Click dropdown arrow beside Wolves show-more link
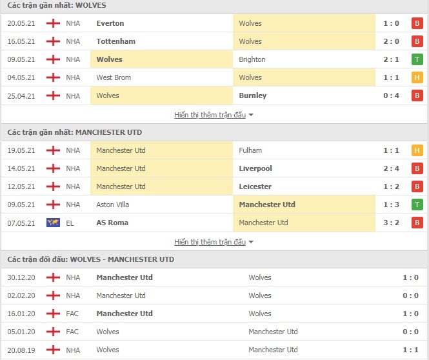 click(x=251, y=115)
